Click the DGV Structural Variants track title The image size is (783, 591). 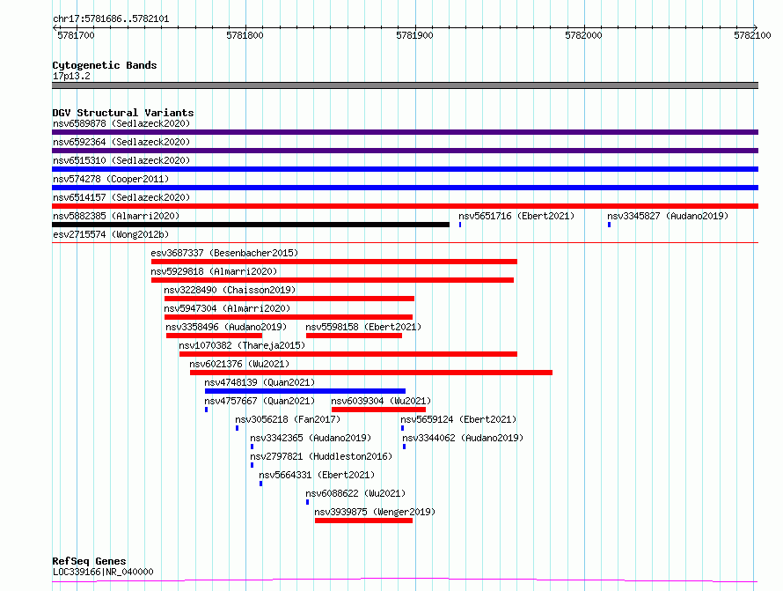(123, 113)
